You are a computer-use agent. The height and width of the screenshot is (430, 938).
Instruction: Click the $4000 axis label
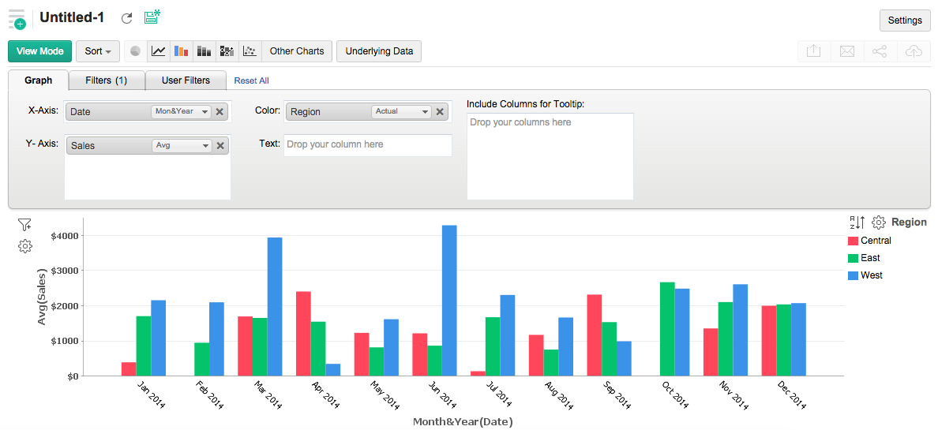63,236
